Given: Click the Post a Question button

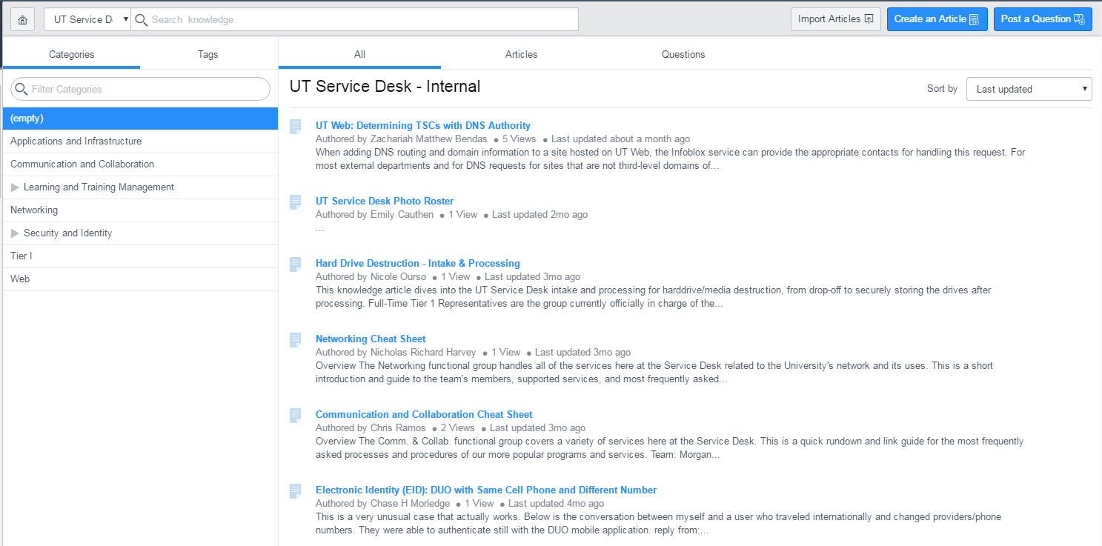Looking at the screenshot, I should [x=1043, y=19].
